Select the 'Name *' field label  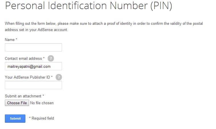click(11, 40)
